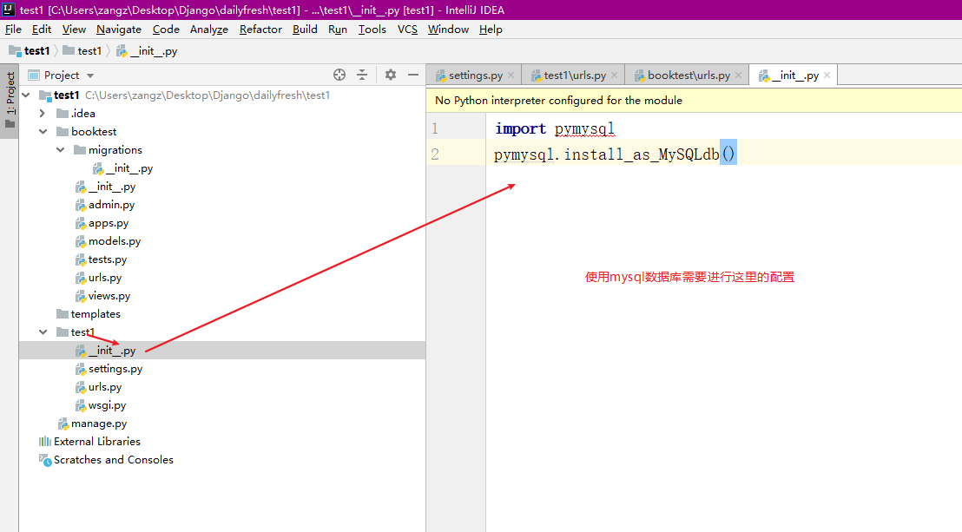Collapse the booktest folder
962x532 pixels.
tap(43, 131)
